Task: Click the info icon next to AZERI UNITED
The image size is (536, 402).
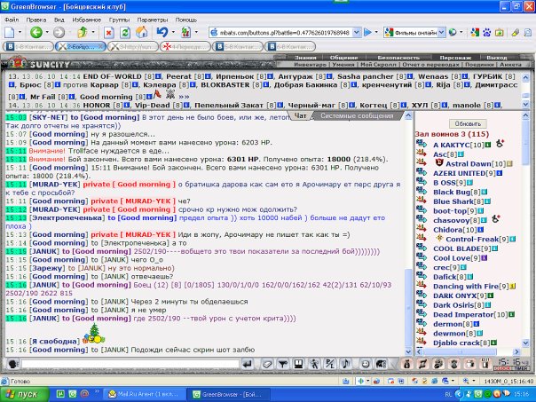Action: coord(500,173)
